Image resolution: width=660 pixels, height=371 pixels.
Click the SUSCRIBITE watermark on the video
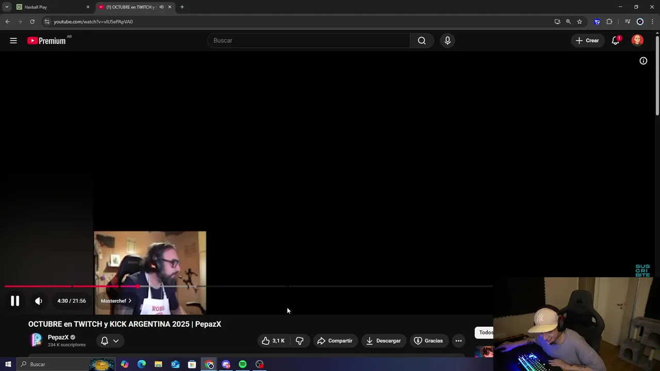[642, 271]
